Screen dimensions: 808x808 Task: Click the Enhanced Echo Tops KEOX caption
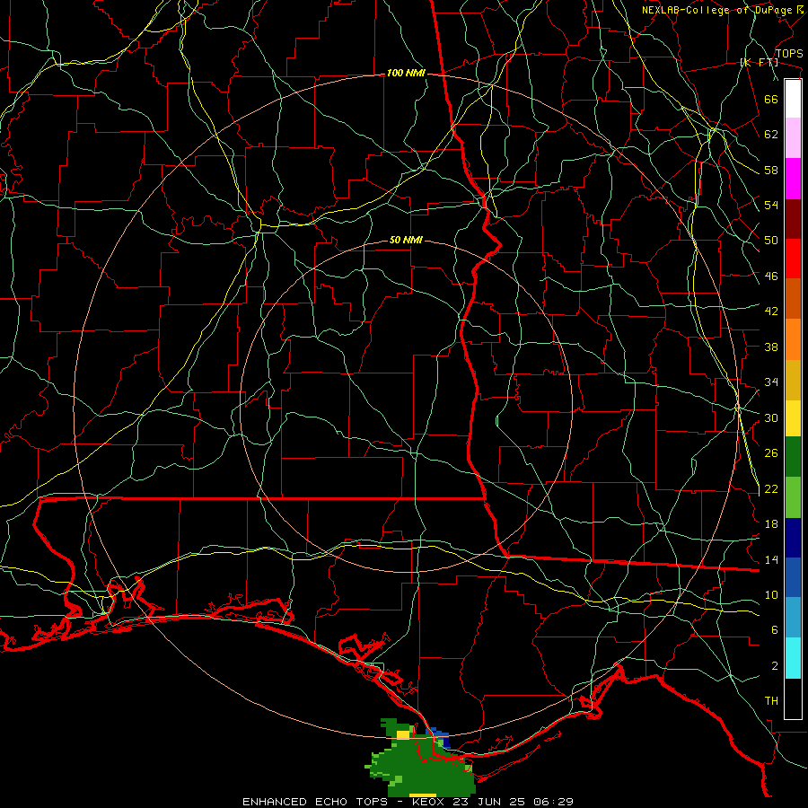click(408, 802)
